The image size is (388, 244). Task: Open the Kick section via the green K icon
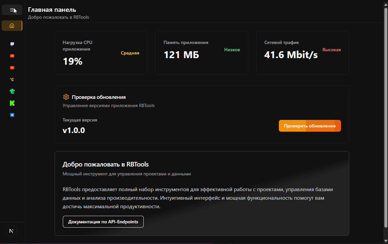(x=12, y=103)
